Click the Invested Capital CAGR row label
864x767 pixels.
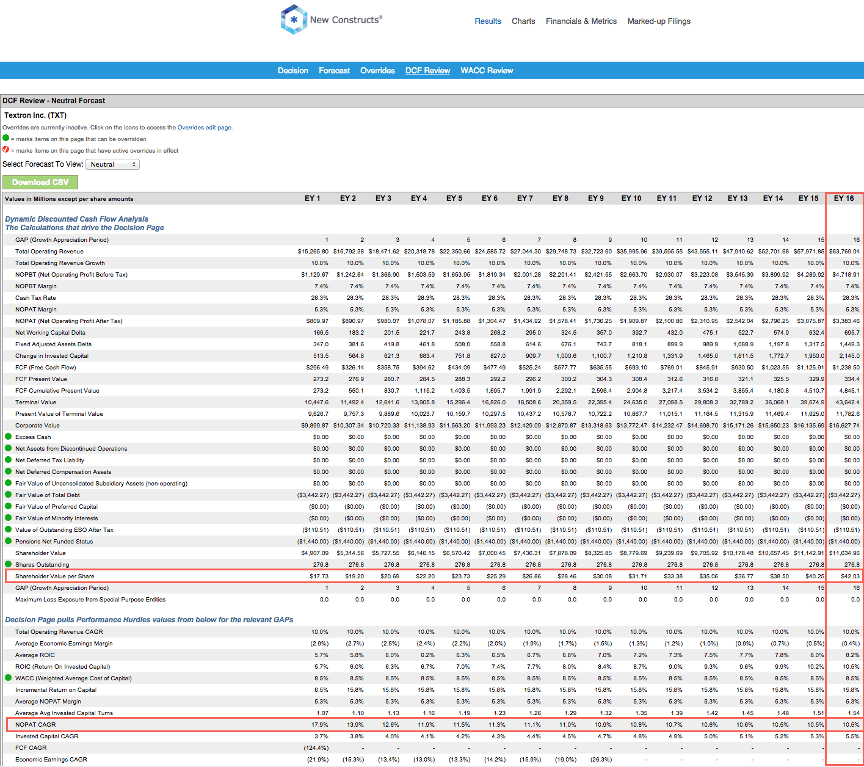47,736
